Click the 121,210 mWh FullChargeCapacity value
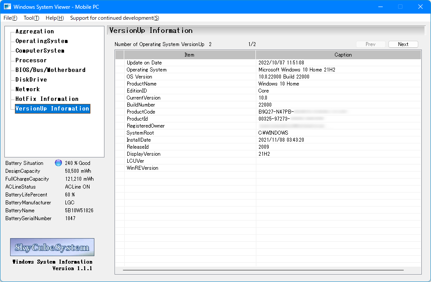This screenshot has width=431, height=282. [x=79, y=179]
